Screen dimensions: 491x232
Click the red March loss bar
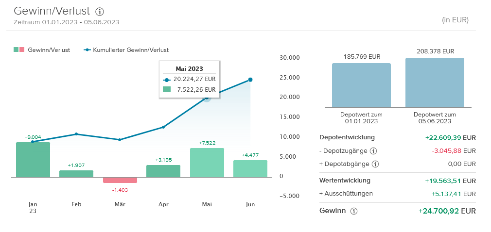120,180
